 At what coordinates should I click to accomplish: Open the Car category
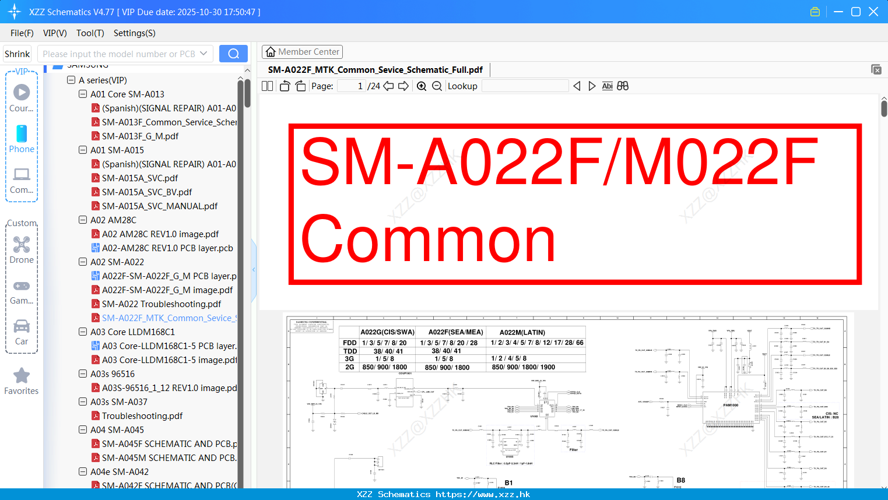pyautogui.click(x=22, y=332)
